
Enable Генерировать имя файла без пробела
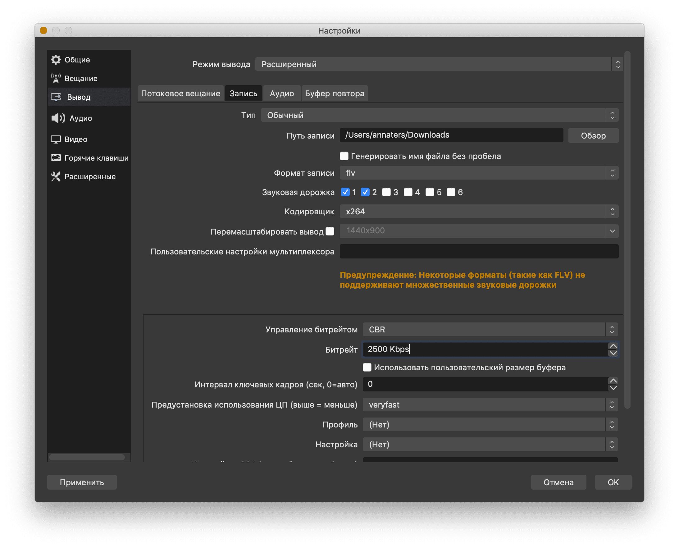[x=344, y=156]
